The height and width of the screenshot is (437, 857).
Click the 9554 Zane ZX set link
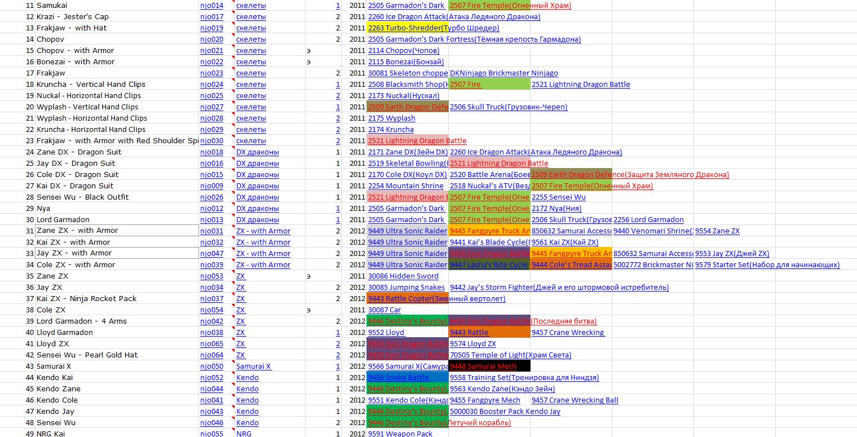coord(717,231)
